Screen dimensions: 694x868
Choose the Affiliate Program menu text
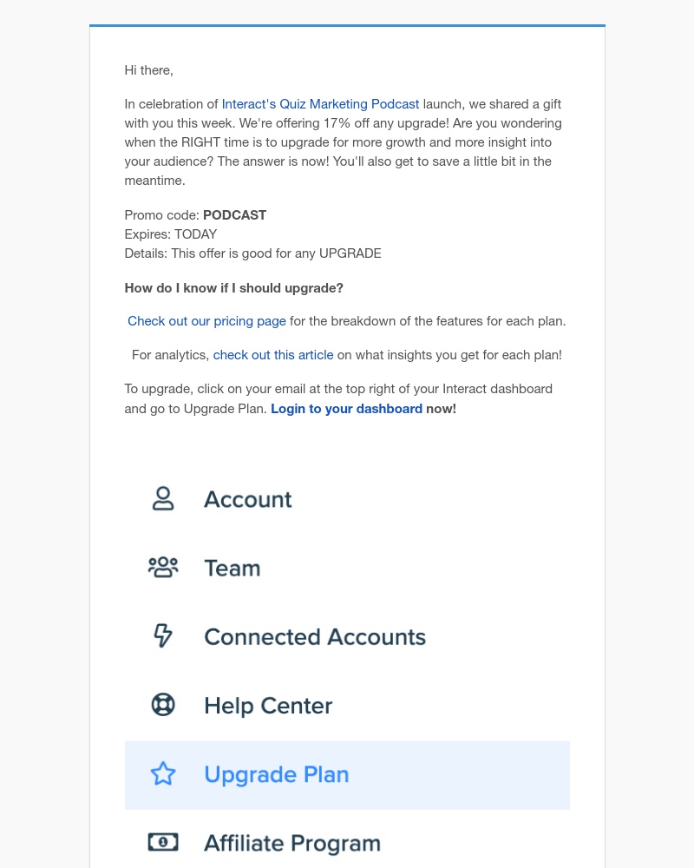point(292,844)
